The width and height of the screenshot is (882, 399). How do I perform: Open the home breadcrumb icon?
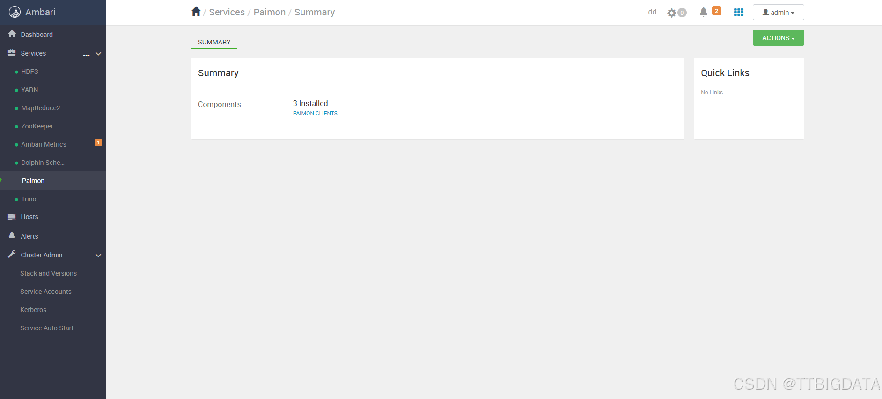pos(196,12)
